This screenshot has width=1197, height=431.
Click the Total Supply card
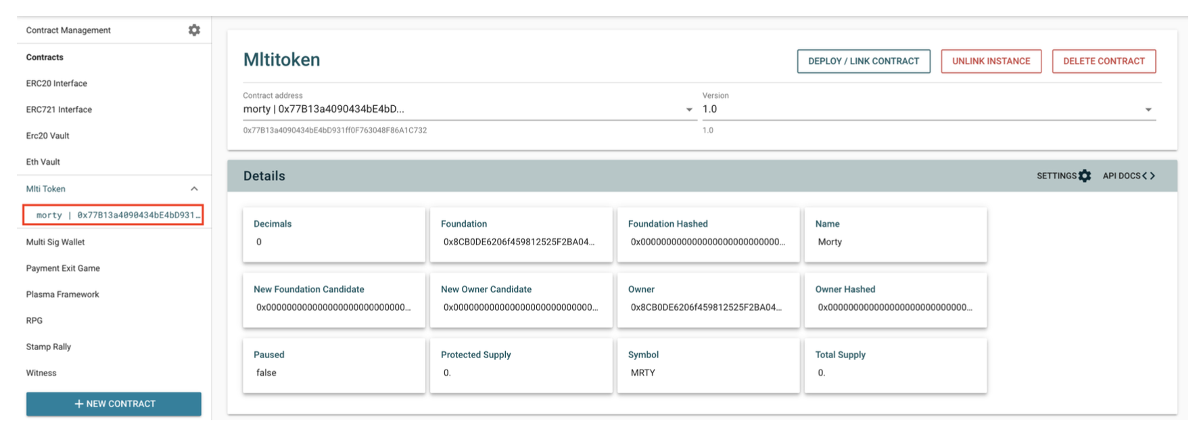click(896, 365)
